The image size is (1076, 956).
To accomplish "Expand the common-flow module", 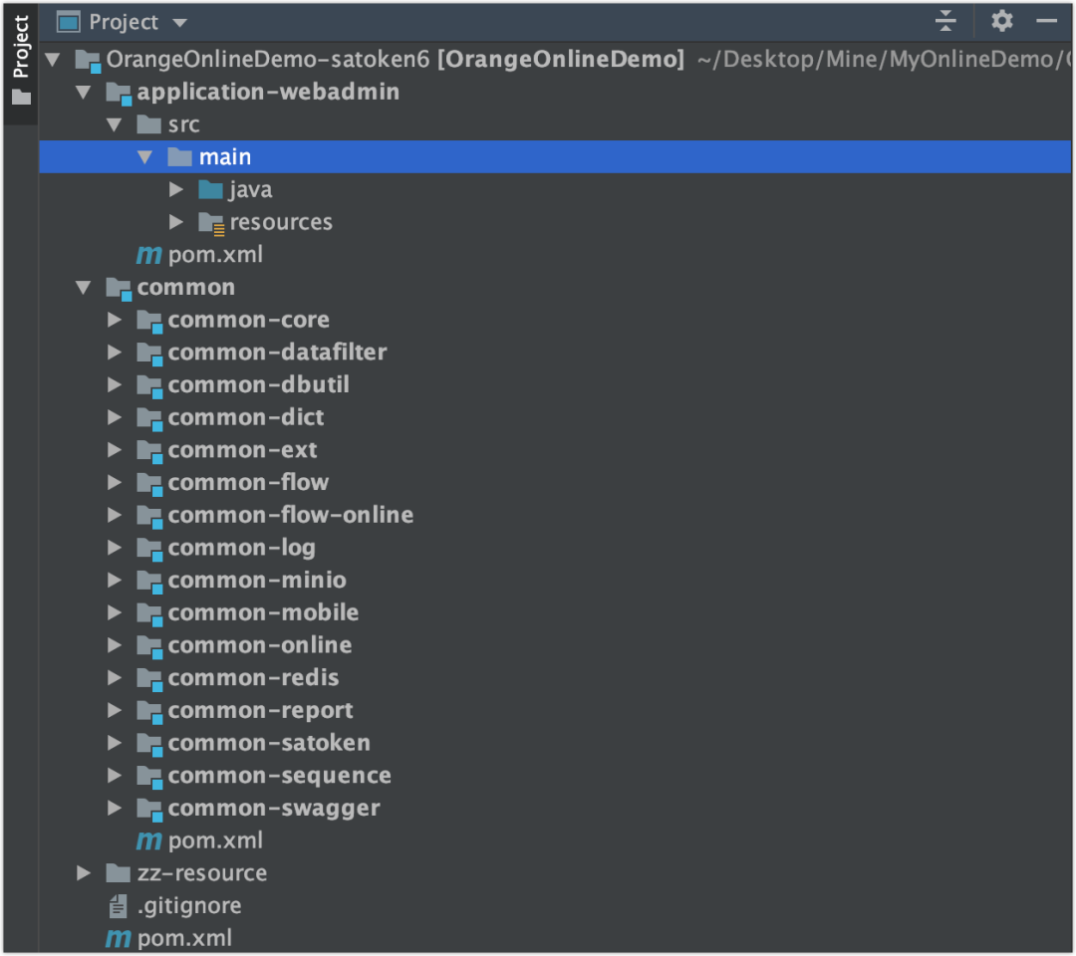I will [x=114, y=482].
